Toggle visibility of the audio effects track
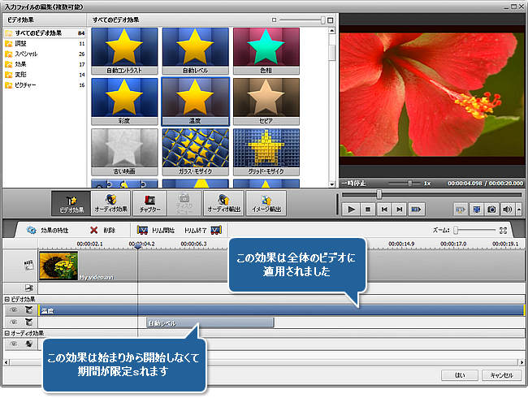Image resolution: width=528 pixels, height=398 pixels. pyautogui.click(x=13, y=344)
